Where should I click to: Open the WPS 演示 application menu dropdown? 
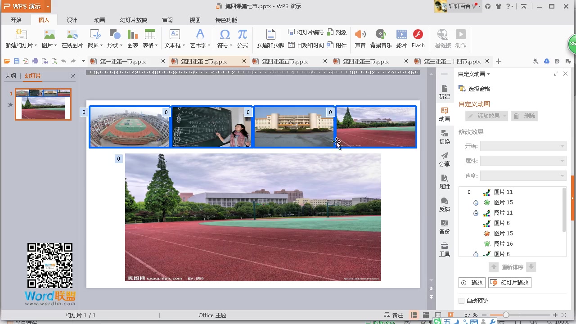48,6
